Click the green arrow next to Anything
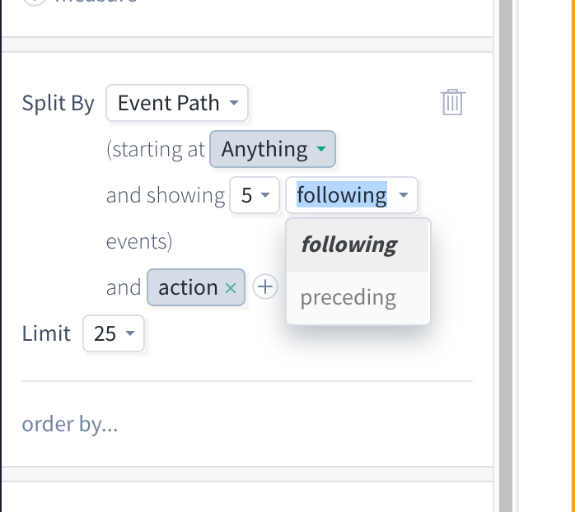This screenshot has width=575, height=512. tap(321, 149)
